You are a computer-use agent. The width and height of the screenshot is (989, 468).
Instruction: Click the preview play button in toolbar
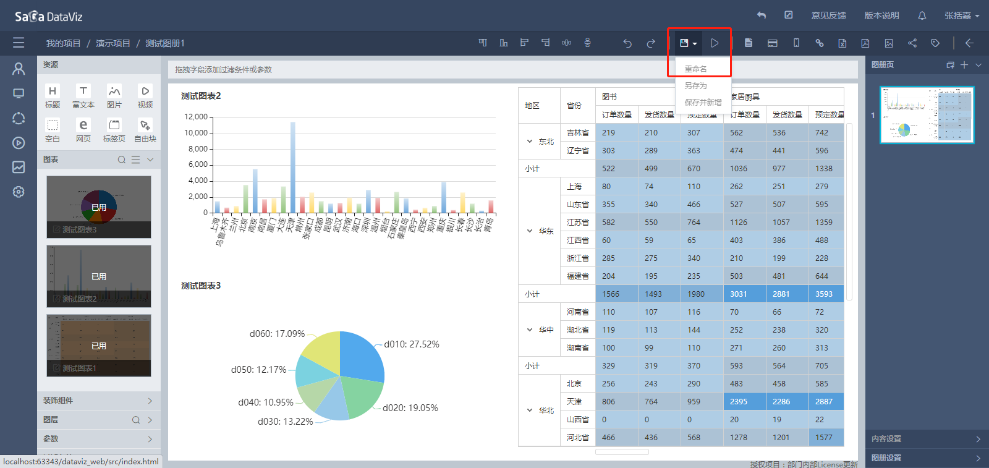pos(715,43)
